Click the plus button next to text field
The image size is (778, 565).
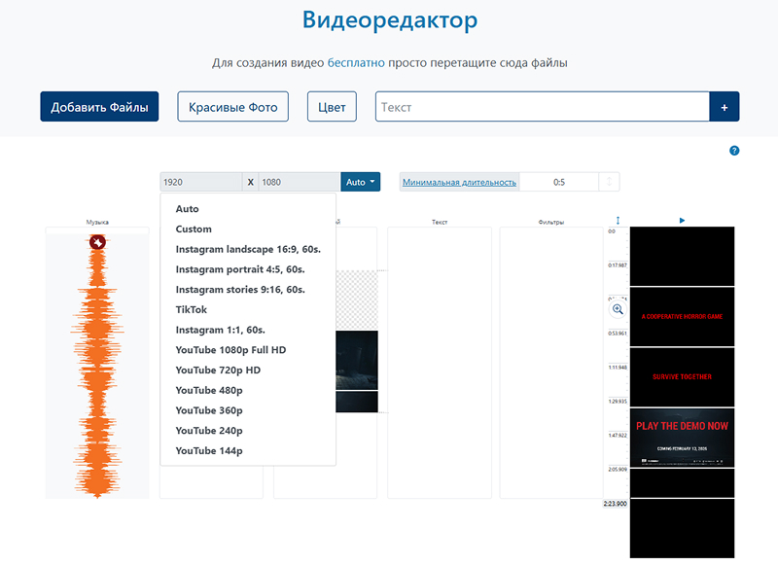[x=725, y=107]
